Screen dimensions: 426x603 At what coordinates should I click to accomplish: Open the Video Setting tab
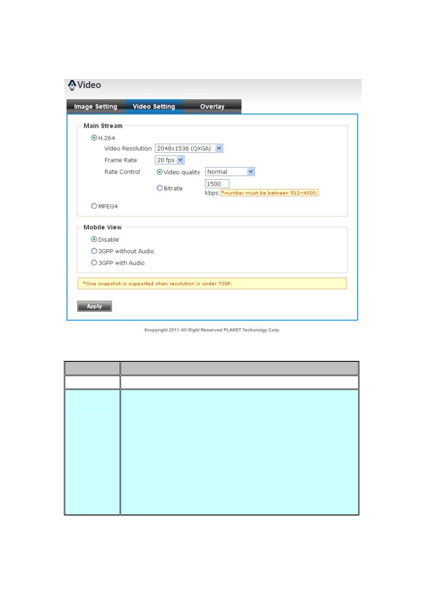(x=154, y=107)
